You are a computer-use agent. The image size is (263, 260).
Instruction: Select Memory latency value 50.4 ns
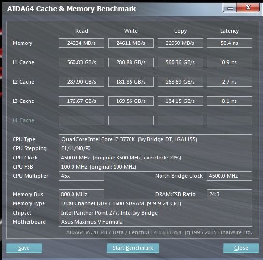click(x=230, y=43)
